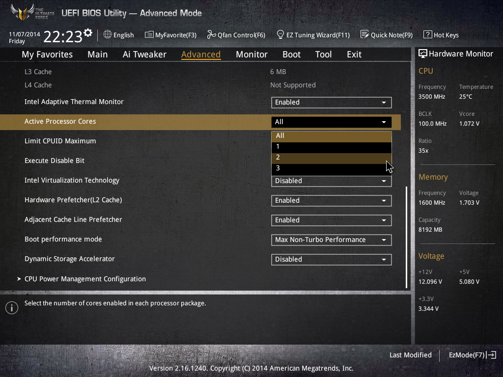503x377 pixels.
Task: Click CPU temperature 25°C value
Action: (466, 97)
